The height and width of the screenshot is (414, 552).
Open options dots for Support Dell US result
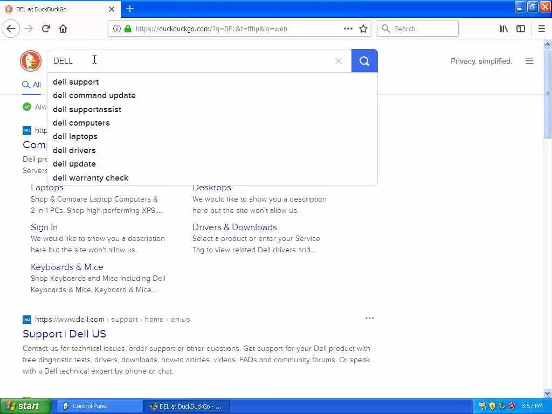pos(370,318)
